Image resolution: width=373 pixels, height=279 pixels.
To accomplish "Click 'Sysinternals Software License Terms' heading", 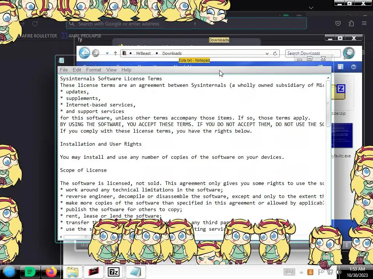I will (111, 78).
